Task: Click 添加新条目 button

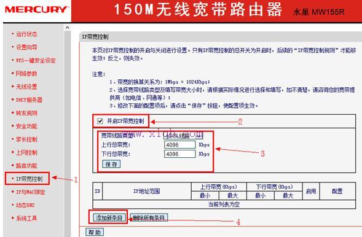Action: click(x=109, y=217)
